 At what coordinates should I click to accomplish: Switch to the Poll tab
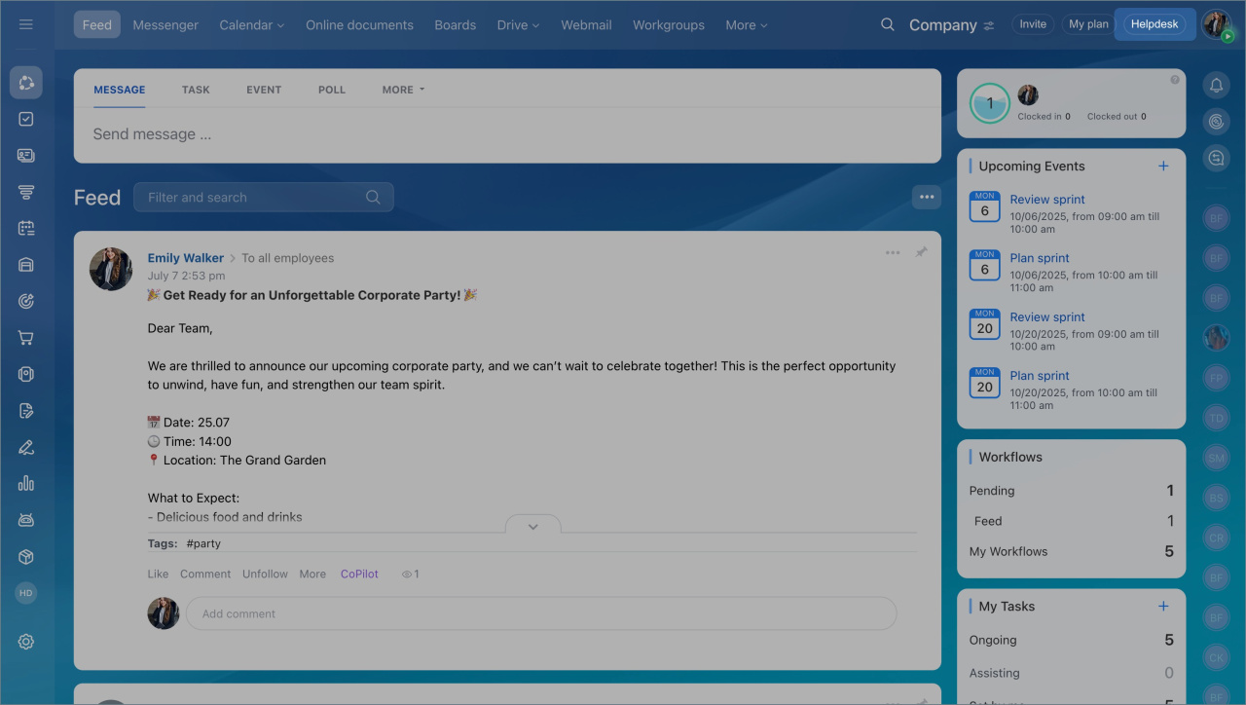331,90
